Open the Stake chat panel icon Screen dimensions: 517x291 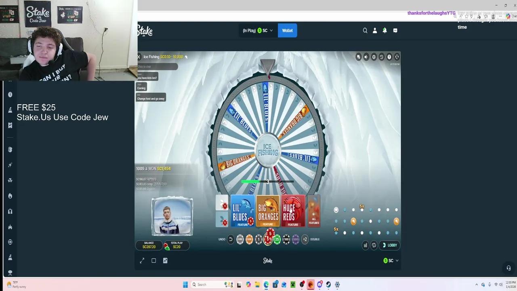point(395,30)
